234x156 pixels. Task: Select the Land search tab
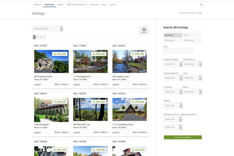[x=192, y=35]
